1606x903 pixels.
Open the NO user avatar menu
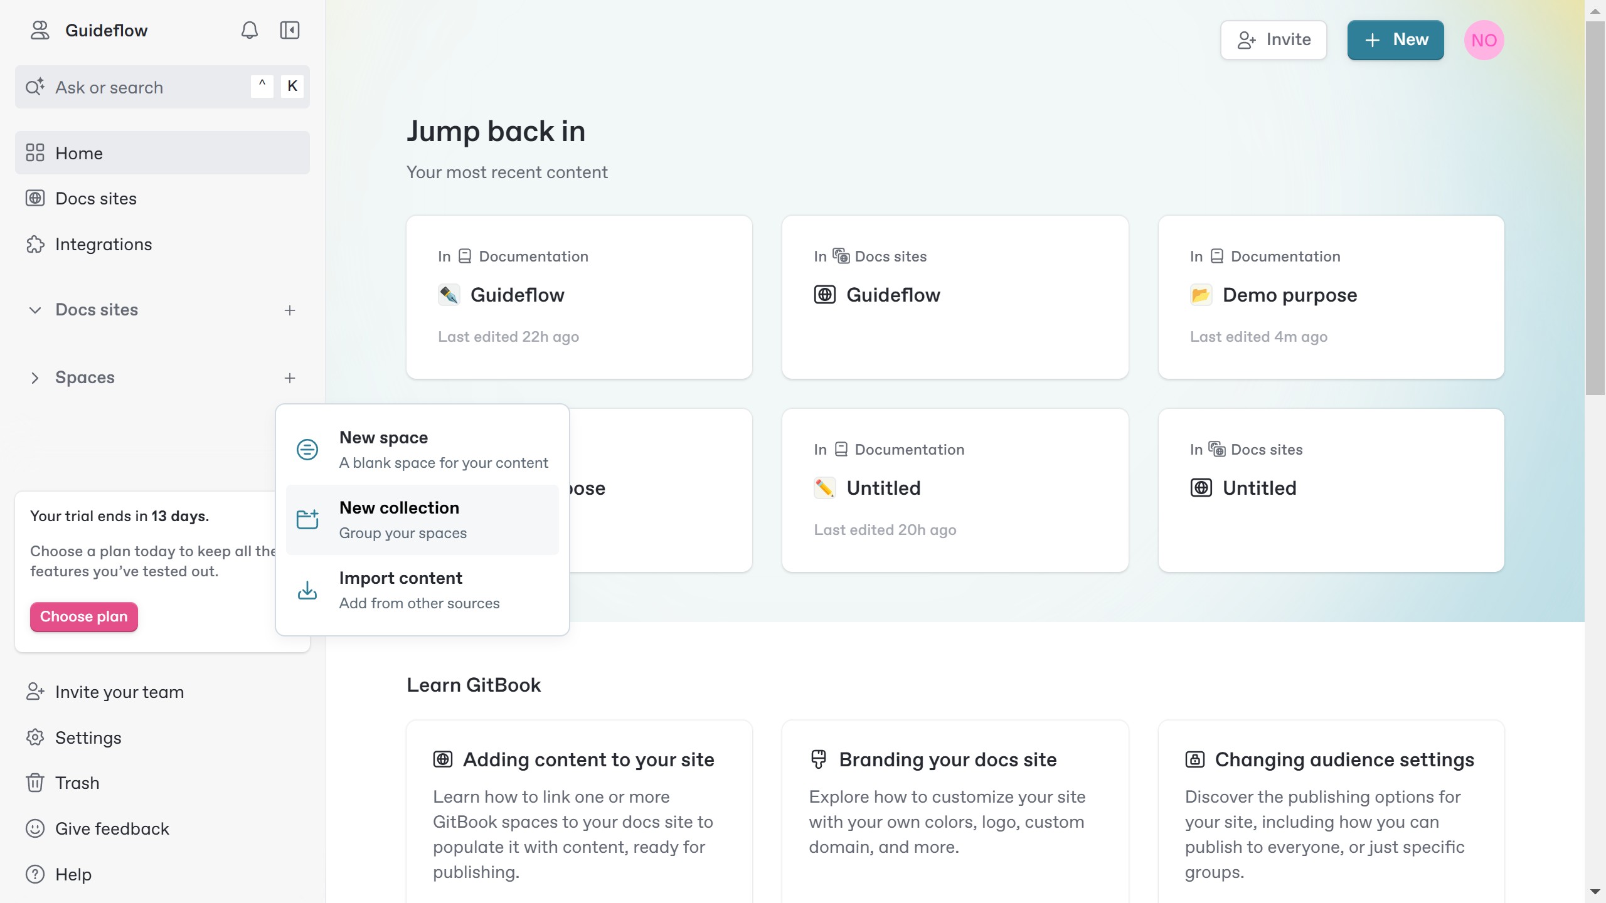(1484, 40)
